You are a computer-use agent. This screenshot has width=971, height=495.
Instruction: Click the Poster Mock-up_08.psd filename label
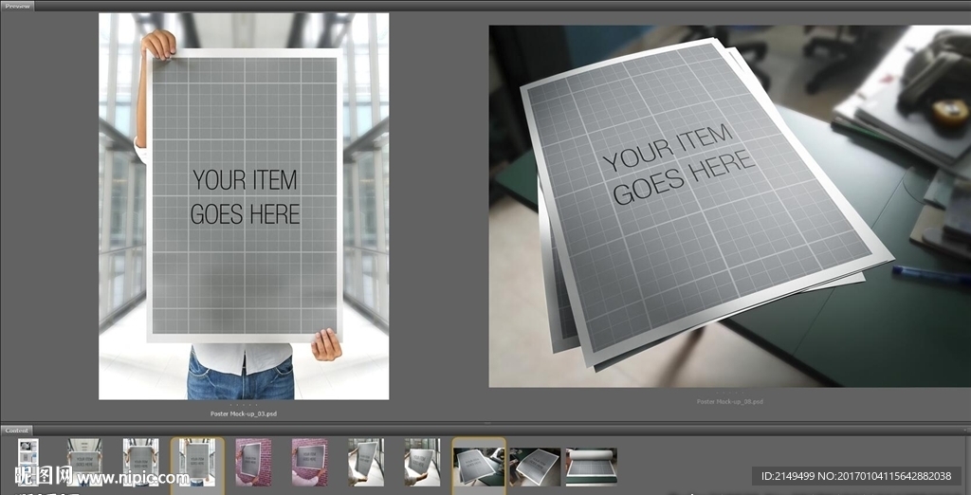pyautogui.click(x=729, y=401)
